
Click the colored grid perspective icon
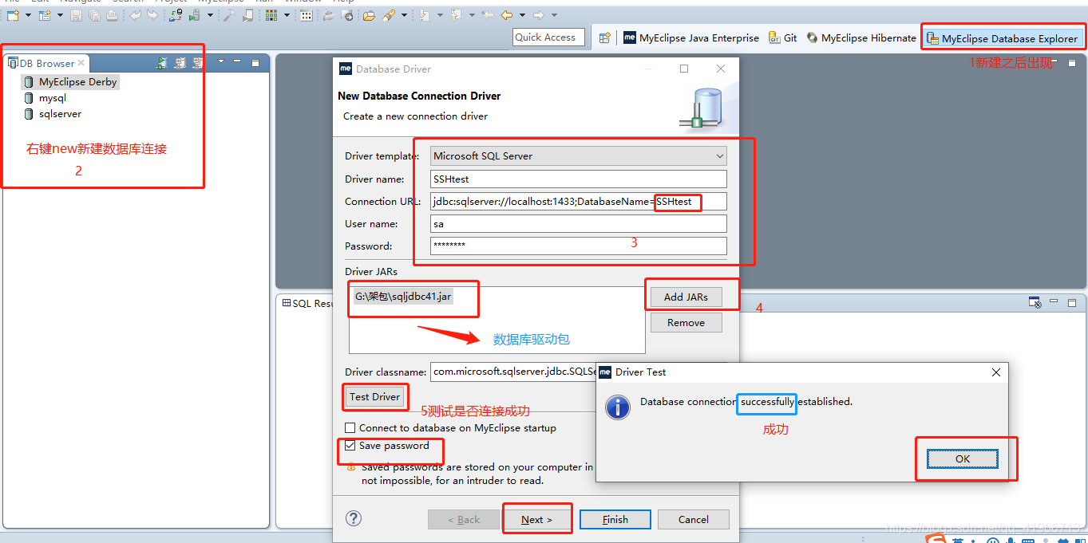click(x=271, y=15)
